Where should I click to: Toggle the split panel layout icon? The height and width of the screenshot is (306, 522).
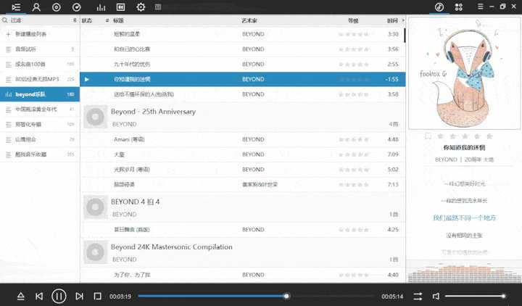point(120,7)
